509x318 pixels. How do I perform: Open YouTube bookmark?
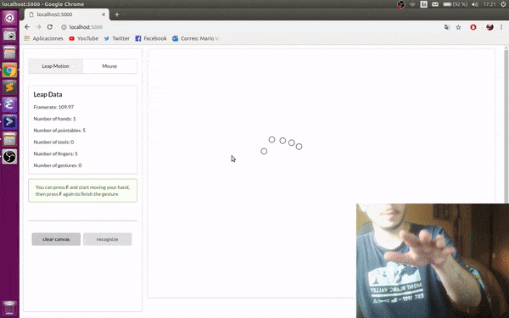coord(84,38)
